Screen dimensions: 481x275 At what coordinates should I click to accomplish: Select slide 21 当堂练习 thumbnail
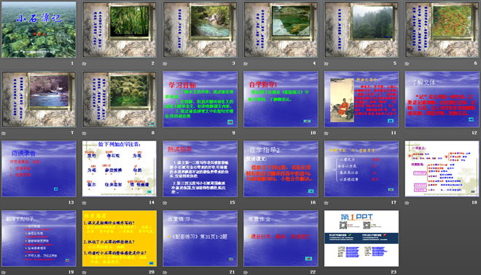200,238
